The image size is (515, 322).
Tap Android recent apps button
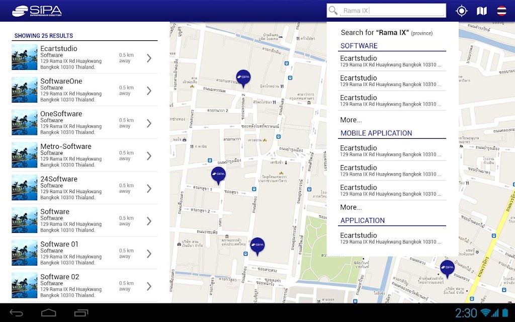coord(81,313)
